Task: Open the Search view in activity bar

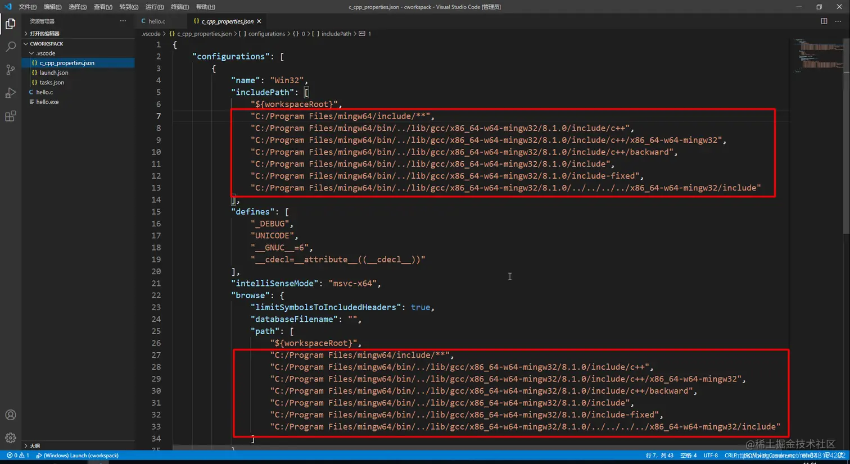Action: coord(11,47)
